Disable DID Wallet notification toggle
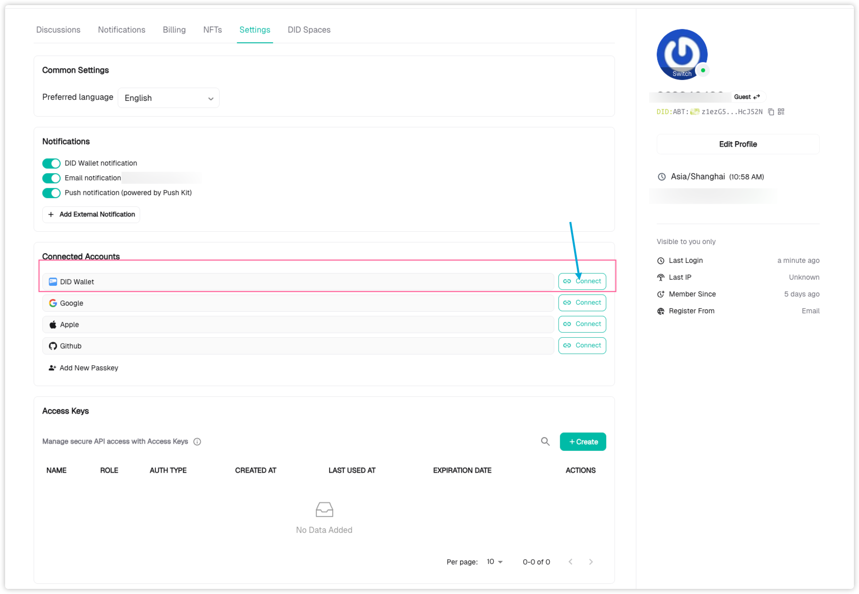This screenshot has width=859, height=594. click(x=51, y=164)
